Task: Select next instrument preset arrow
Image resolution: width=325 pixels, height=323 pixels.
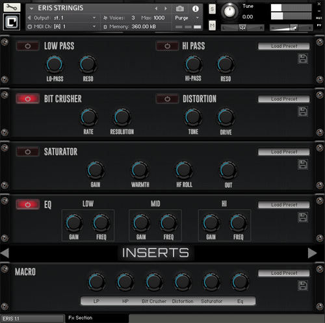Action: (166, 8)
